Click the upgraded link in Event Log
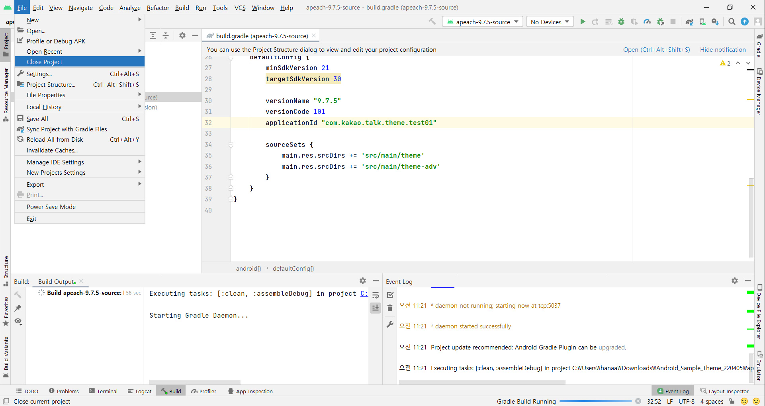Image resolution: width=765 pixels, height=406 pixels. (x=611, y=347)
